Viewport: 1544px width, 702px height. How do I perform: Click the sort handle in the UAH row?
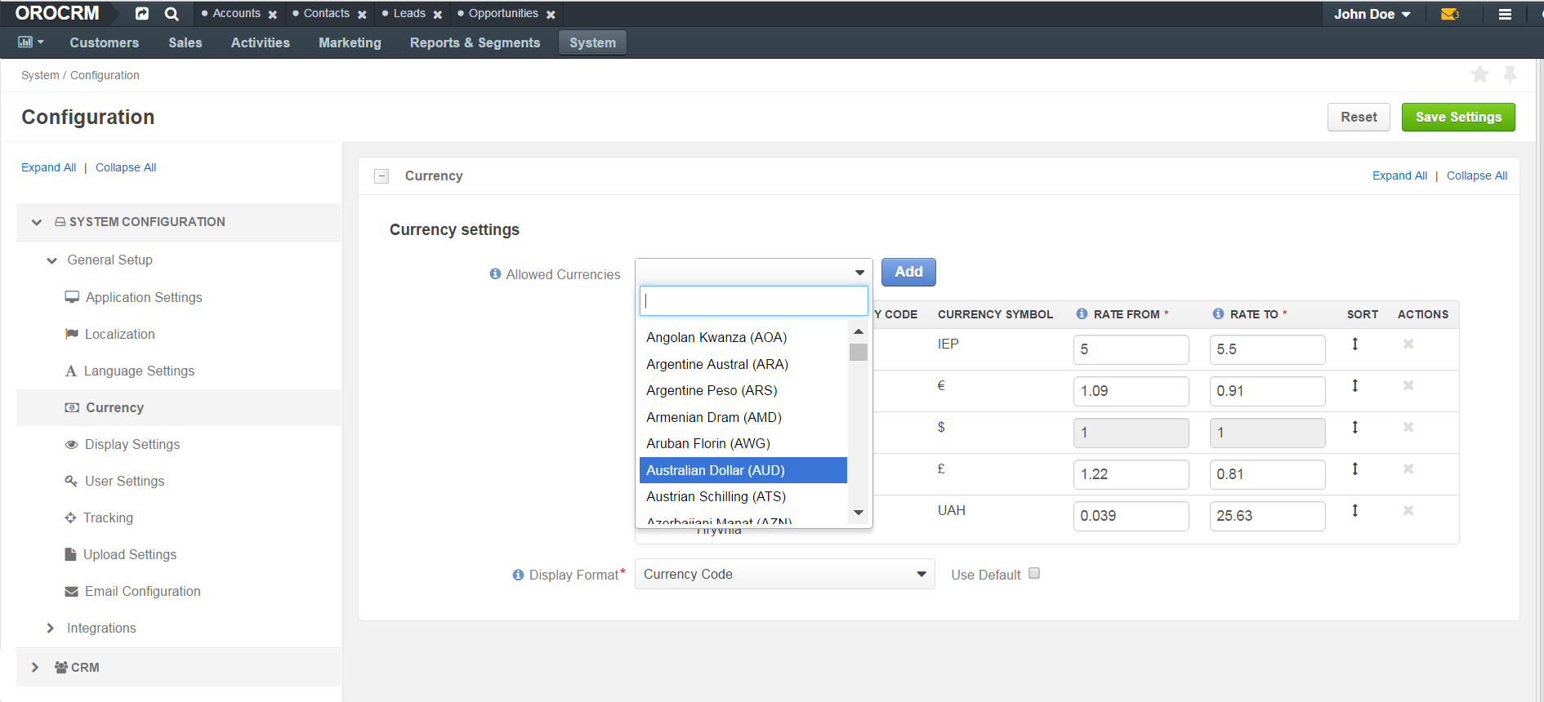1354,510
